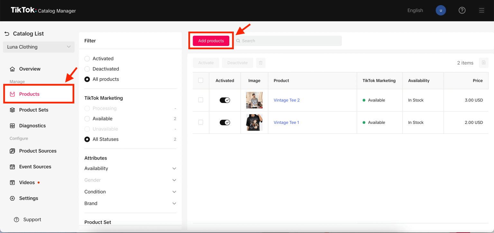Select the Deactivated filter option

[x=87, y=69]
